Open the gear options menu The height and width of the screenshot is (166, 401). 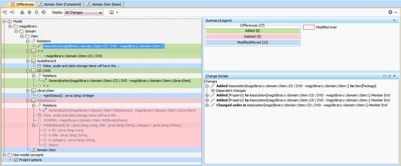pos(390,12)
